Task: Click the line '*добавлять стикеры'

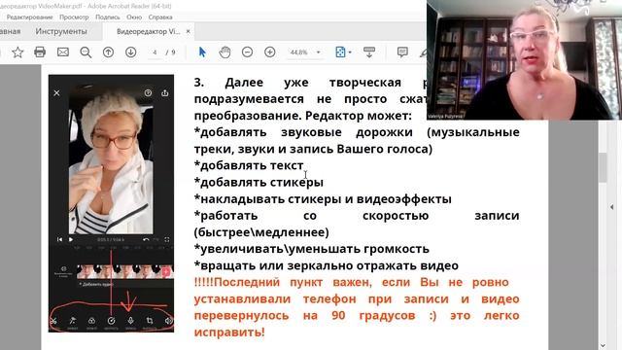Action: (259, 182)
